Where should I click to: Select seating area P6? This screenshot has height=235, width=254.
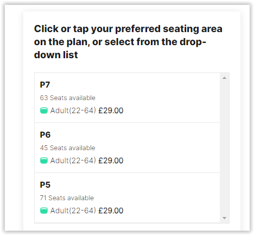[127, 148]
